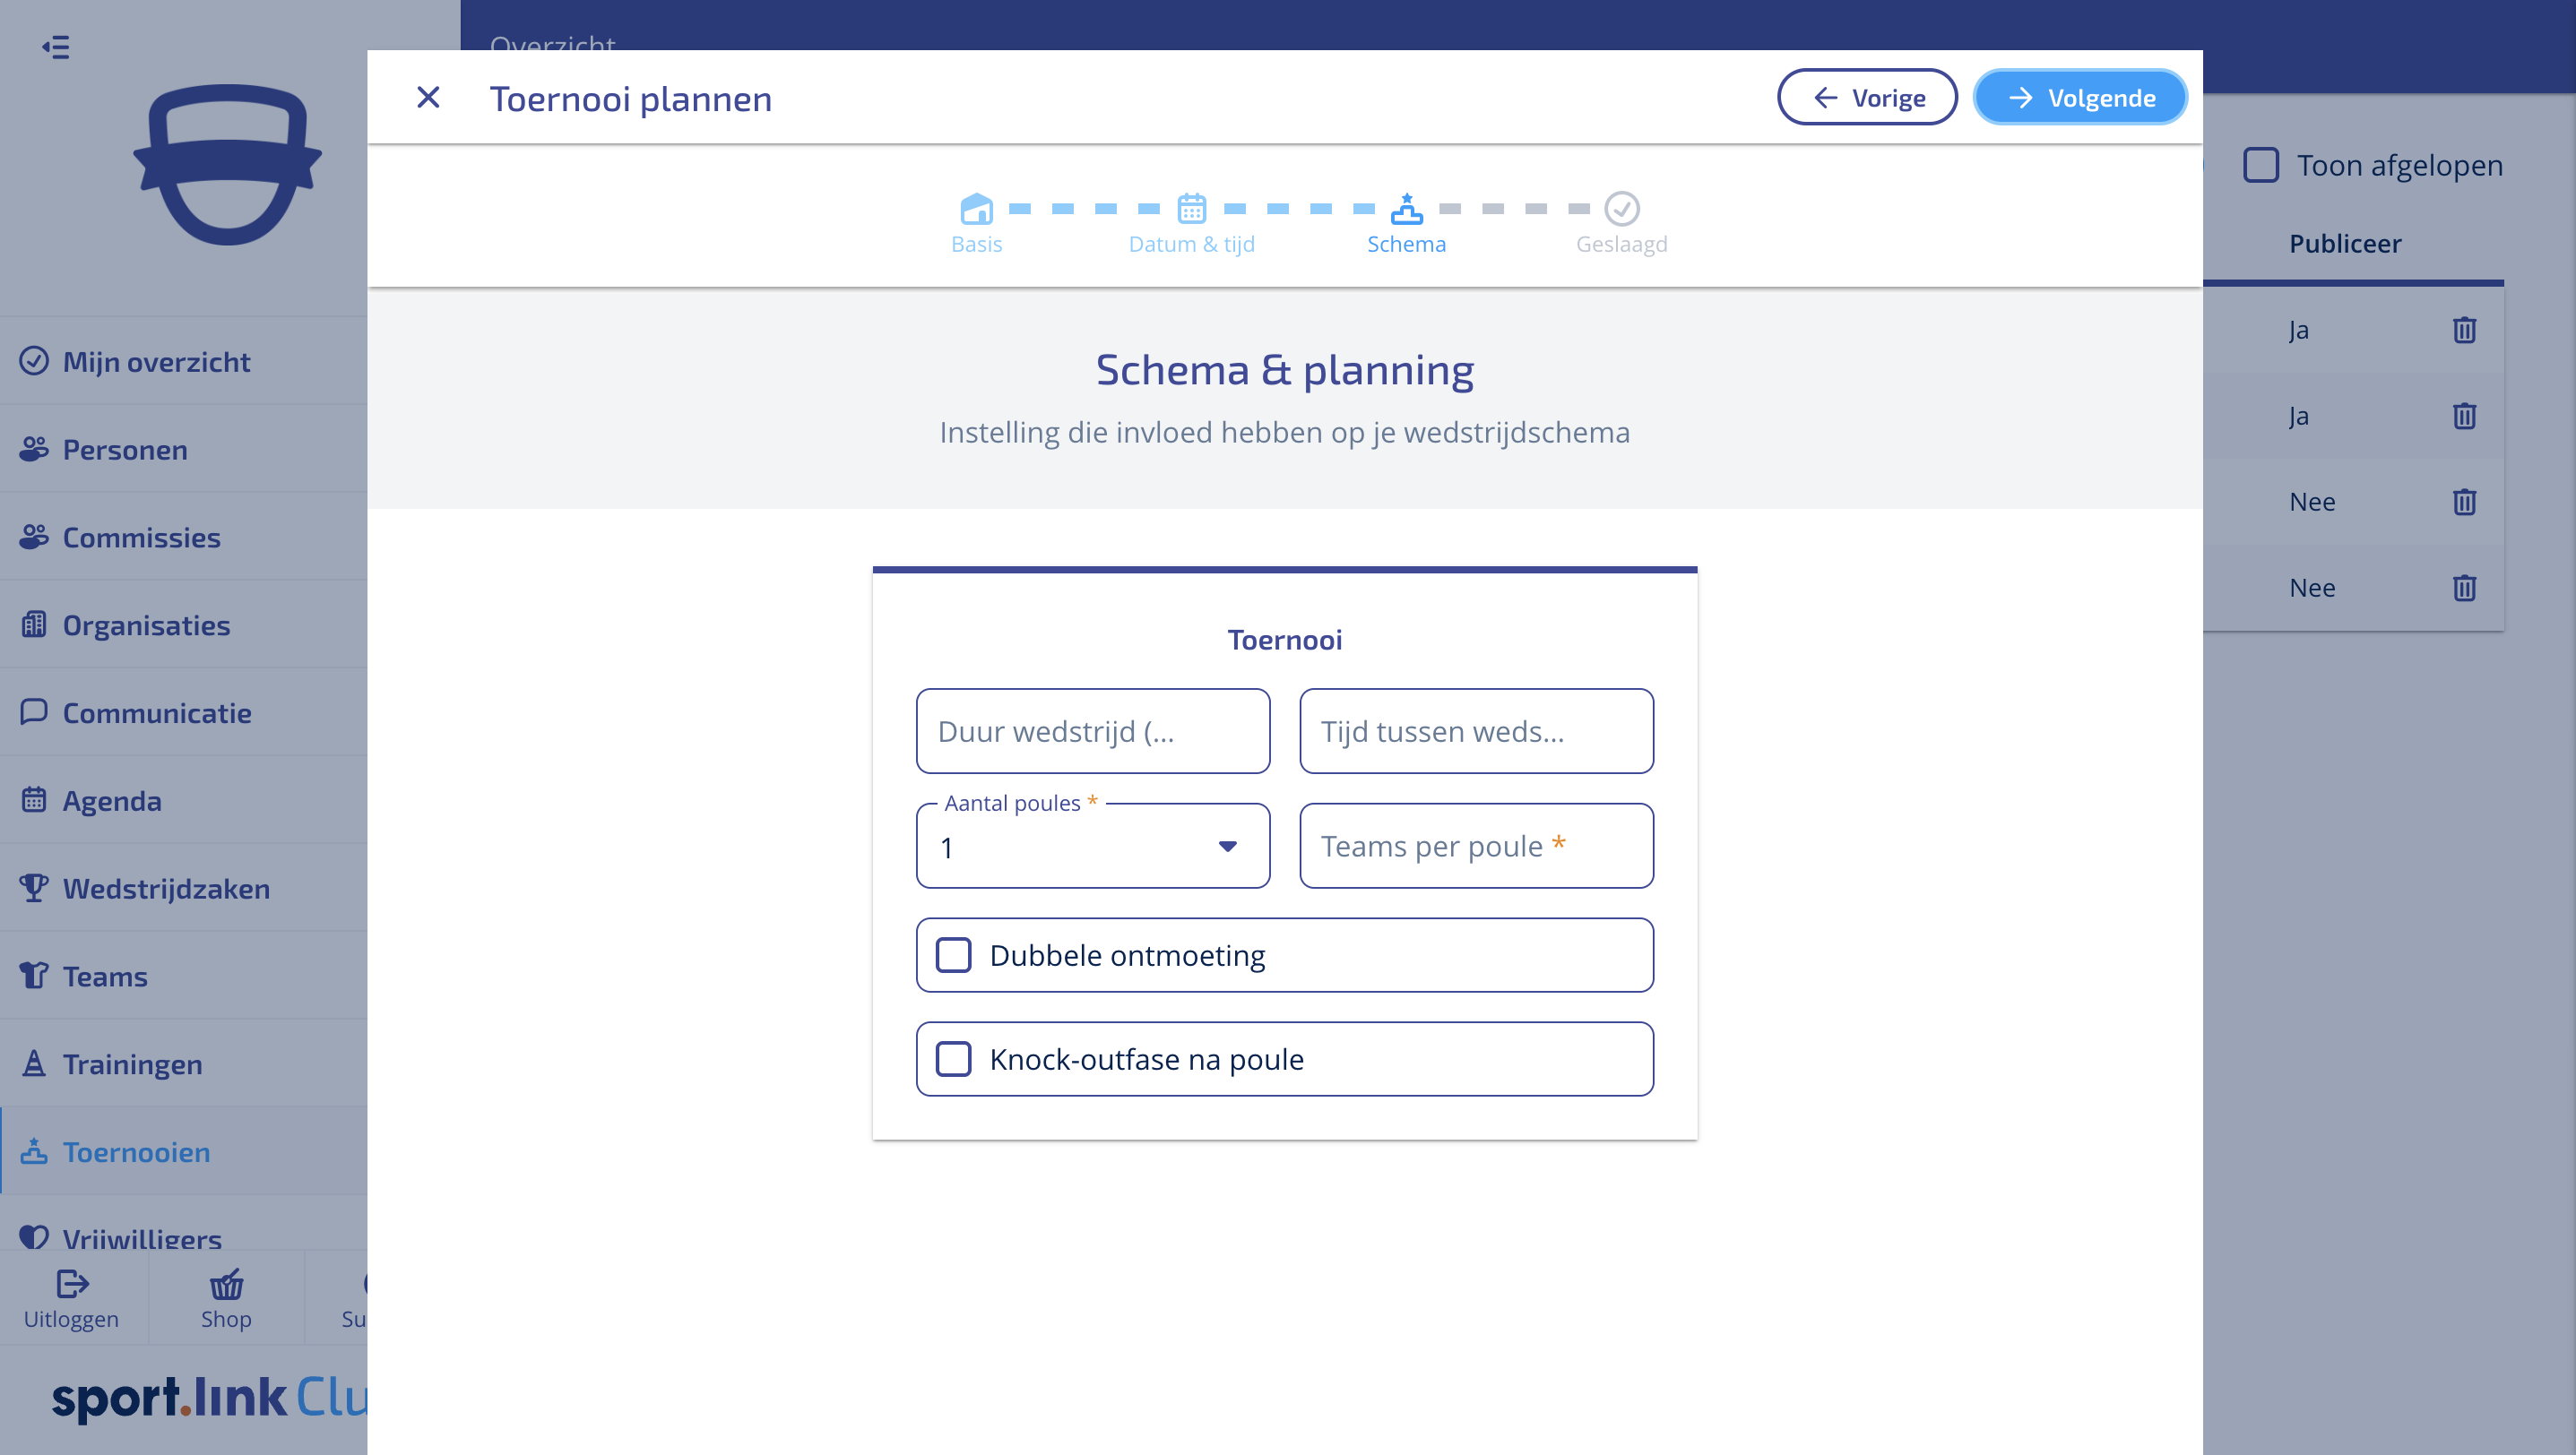Click the Schema step icon
This screenshot has height=1455, width=2576.
tap(1406, 209)
